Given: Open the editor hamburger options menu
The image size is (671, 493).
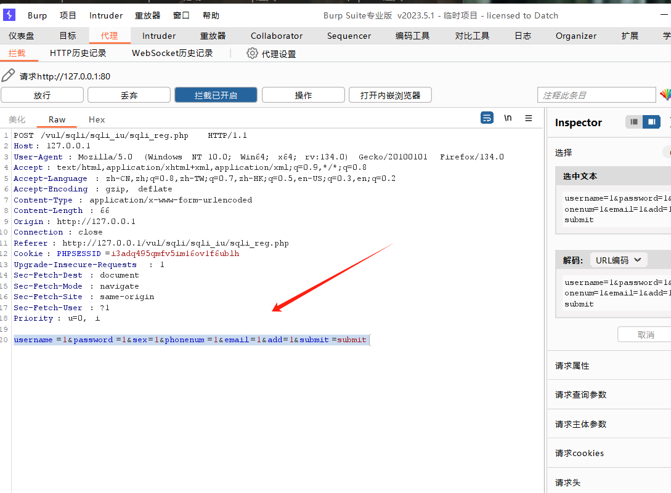Looking at the screenshot, I should click(x=529, y=118).
